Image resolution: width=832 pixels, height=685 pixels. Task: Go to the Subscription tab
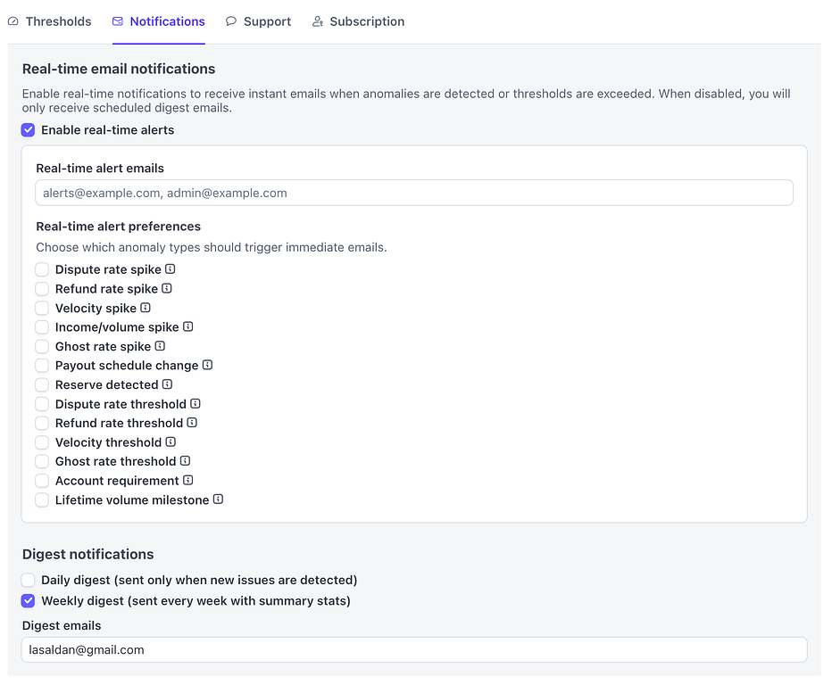coord(358,21)
